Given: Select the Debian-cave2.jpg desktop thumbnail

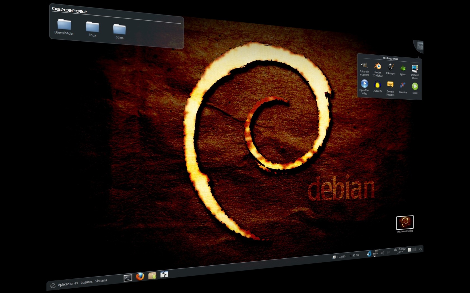Looking at the screenshot, I should coord(405,224).
